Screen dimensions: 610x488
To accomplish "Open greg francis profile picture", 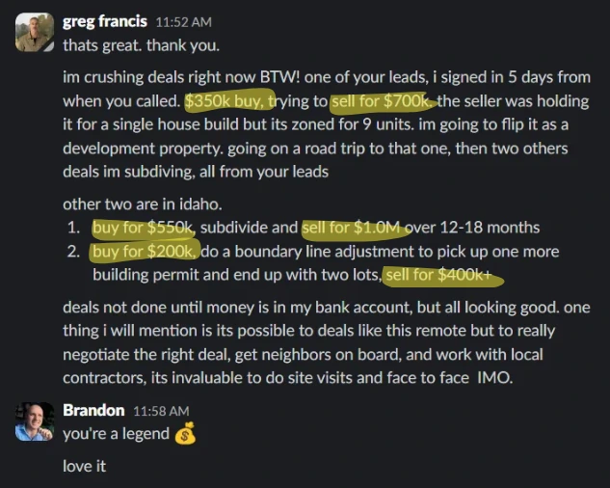I will click(x=35, y=32).
